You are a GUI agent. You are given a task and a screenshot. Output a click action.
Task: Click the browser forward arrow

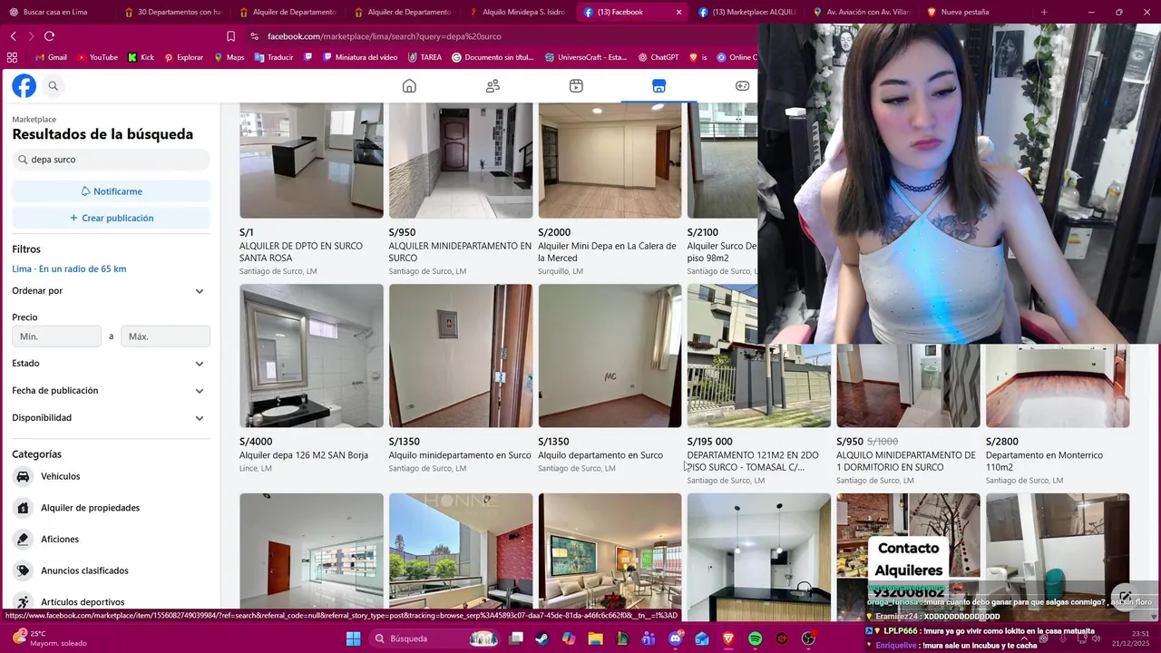[31, 36]
